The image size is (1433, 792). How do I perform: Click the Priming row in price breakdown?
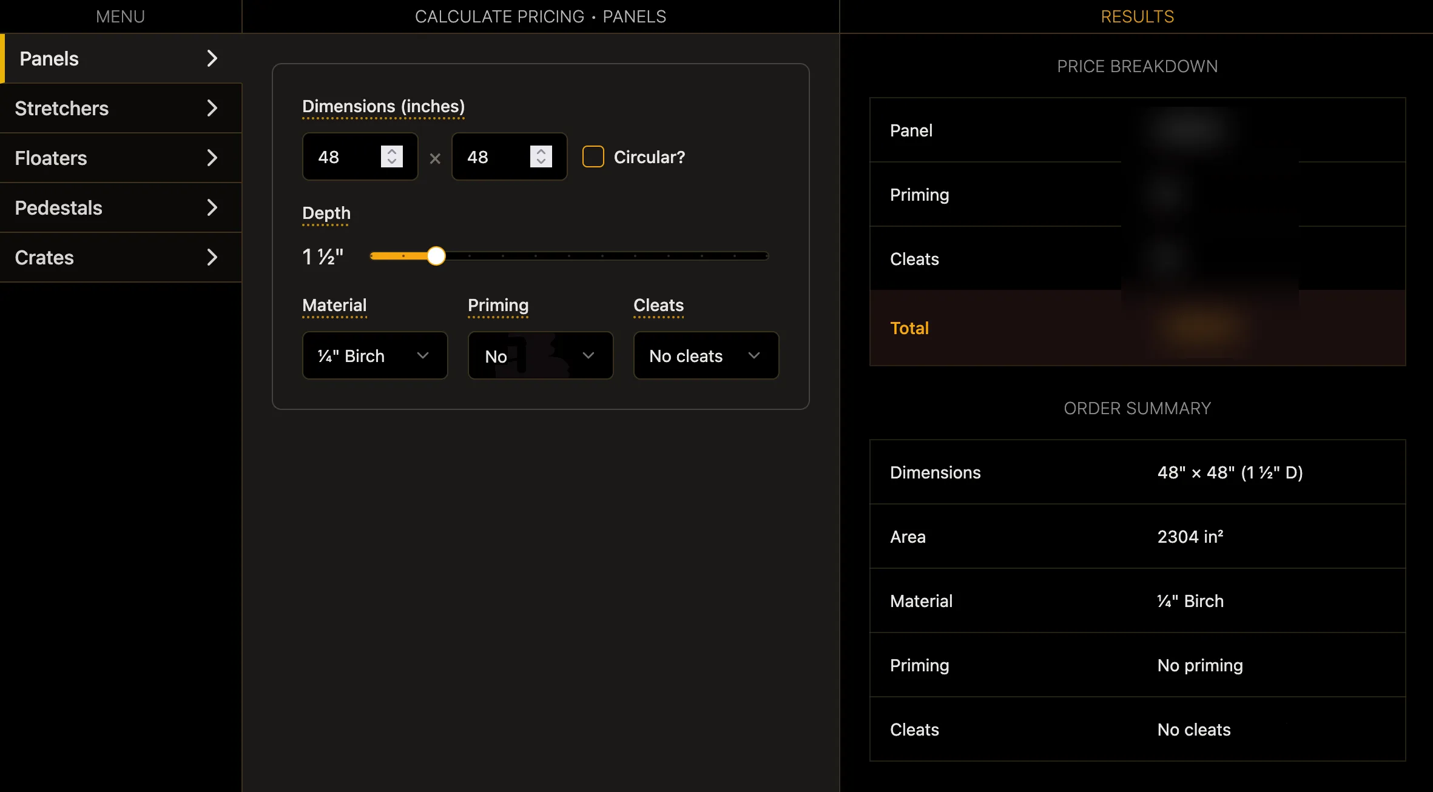point(1138,194)
